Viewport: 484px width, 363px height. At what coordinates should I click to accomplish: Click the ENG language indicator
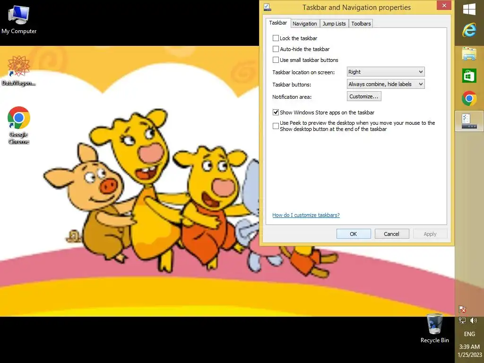click(x=469, y=334)
